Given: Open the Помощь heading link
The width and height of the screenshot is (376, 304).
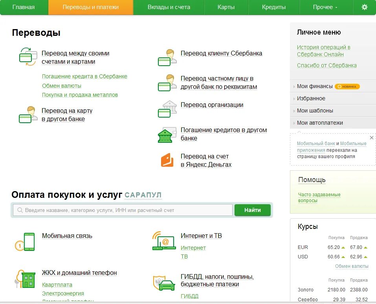Looking at the screenshot, I should coord(312,180).
